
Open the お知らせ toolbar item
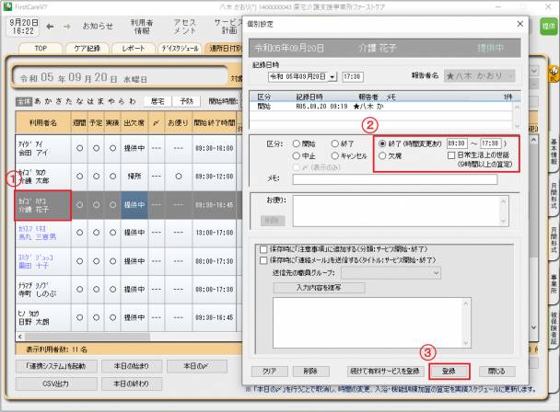99,27
